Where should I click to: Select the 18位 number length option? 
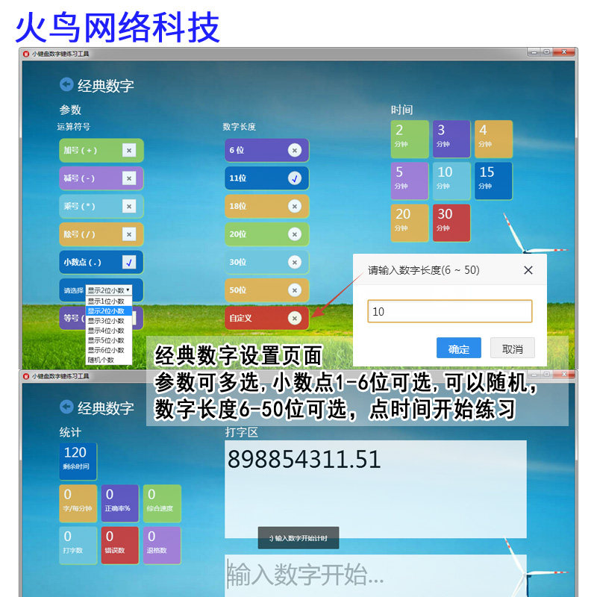266,206
